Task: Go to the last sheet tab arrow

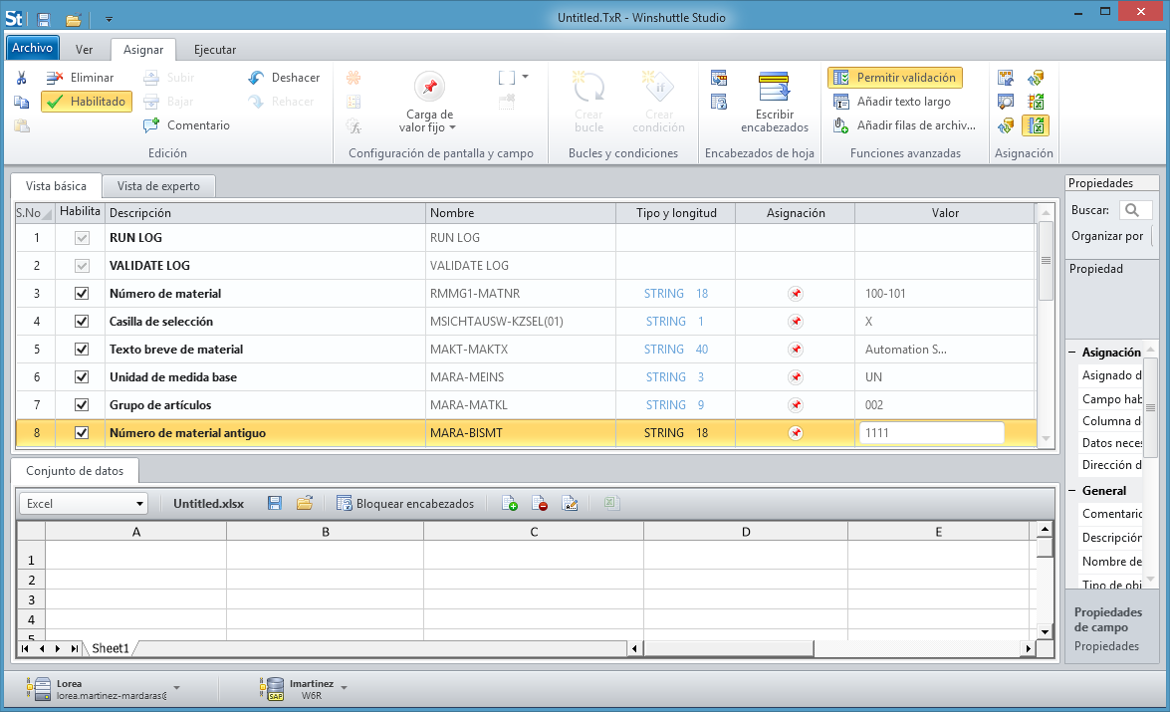Action: point(74,648)
